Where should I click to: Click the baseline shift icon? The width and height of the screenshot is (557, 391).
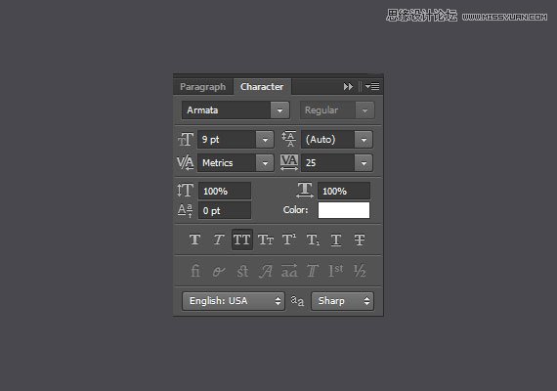185,210
